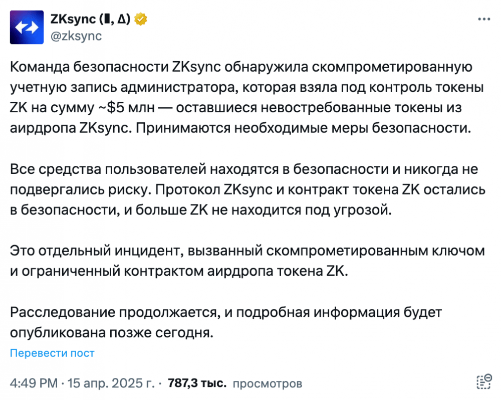This screenshot has width=501, height=400.
Task: Click the "Перевести пост" link
Action: coord(52,353)
